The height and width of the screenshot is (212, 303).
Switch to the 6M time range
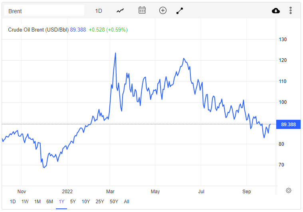click(50, 202)
